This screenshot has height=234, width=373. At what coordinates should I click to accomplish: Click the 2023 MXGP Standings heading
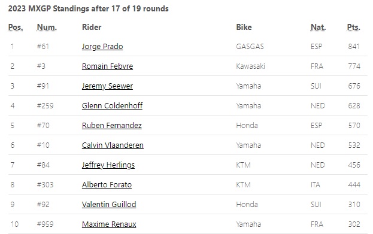coord(88,8)
